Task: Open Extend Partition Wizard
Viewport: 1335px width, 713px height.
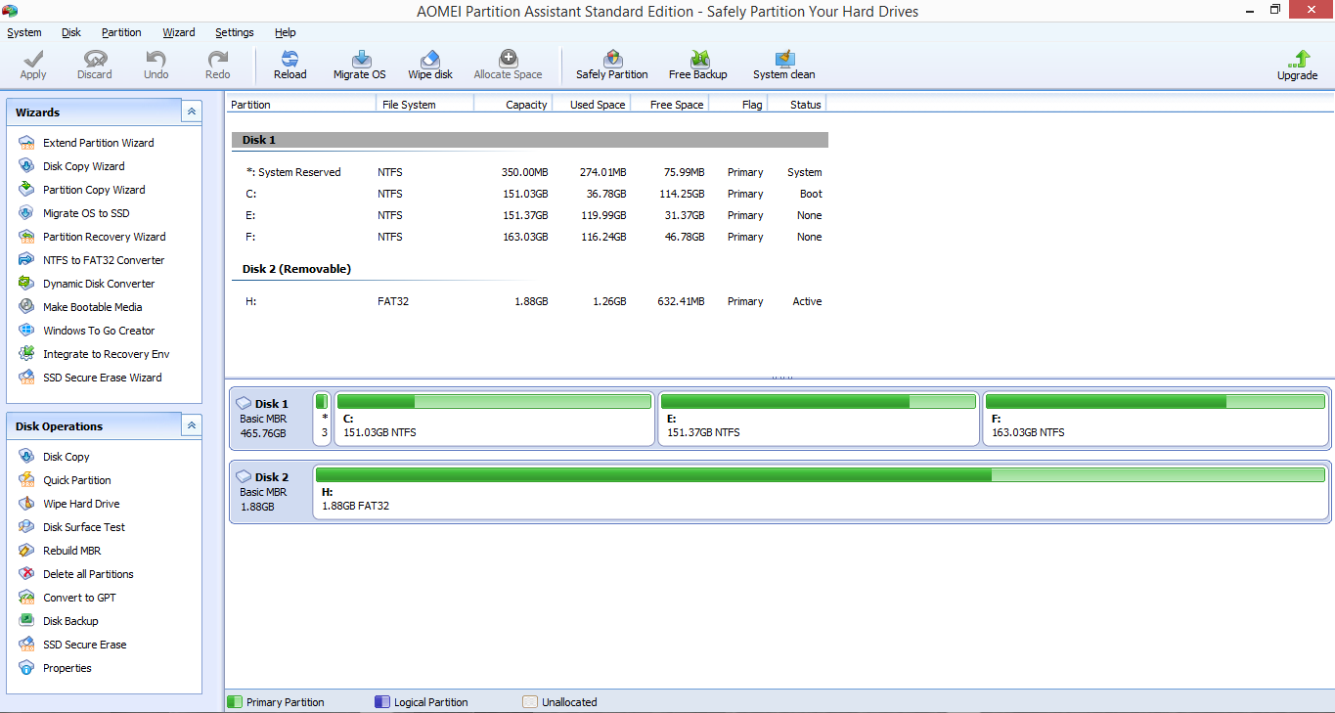Action: 86,143
